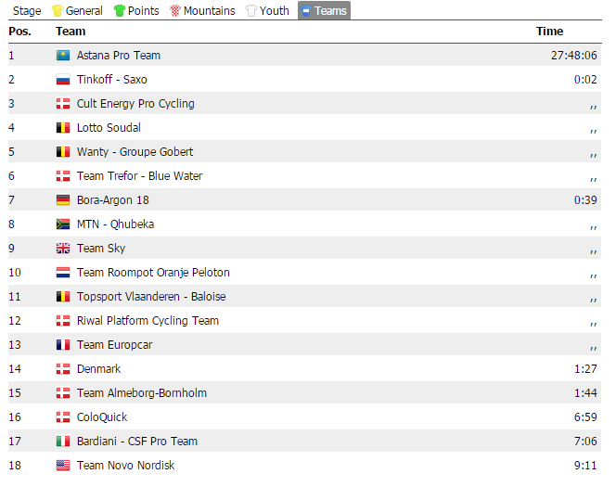Open the Cult Energy Pro Cycling link
Screen dimensions: 616x487
135,104
